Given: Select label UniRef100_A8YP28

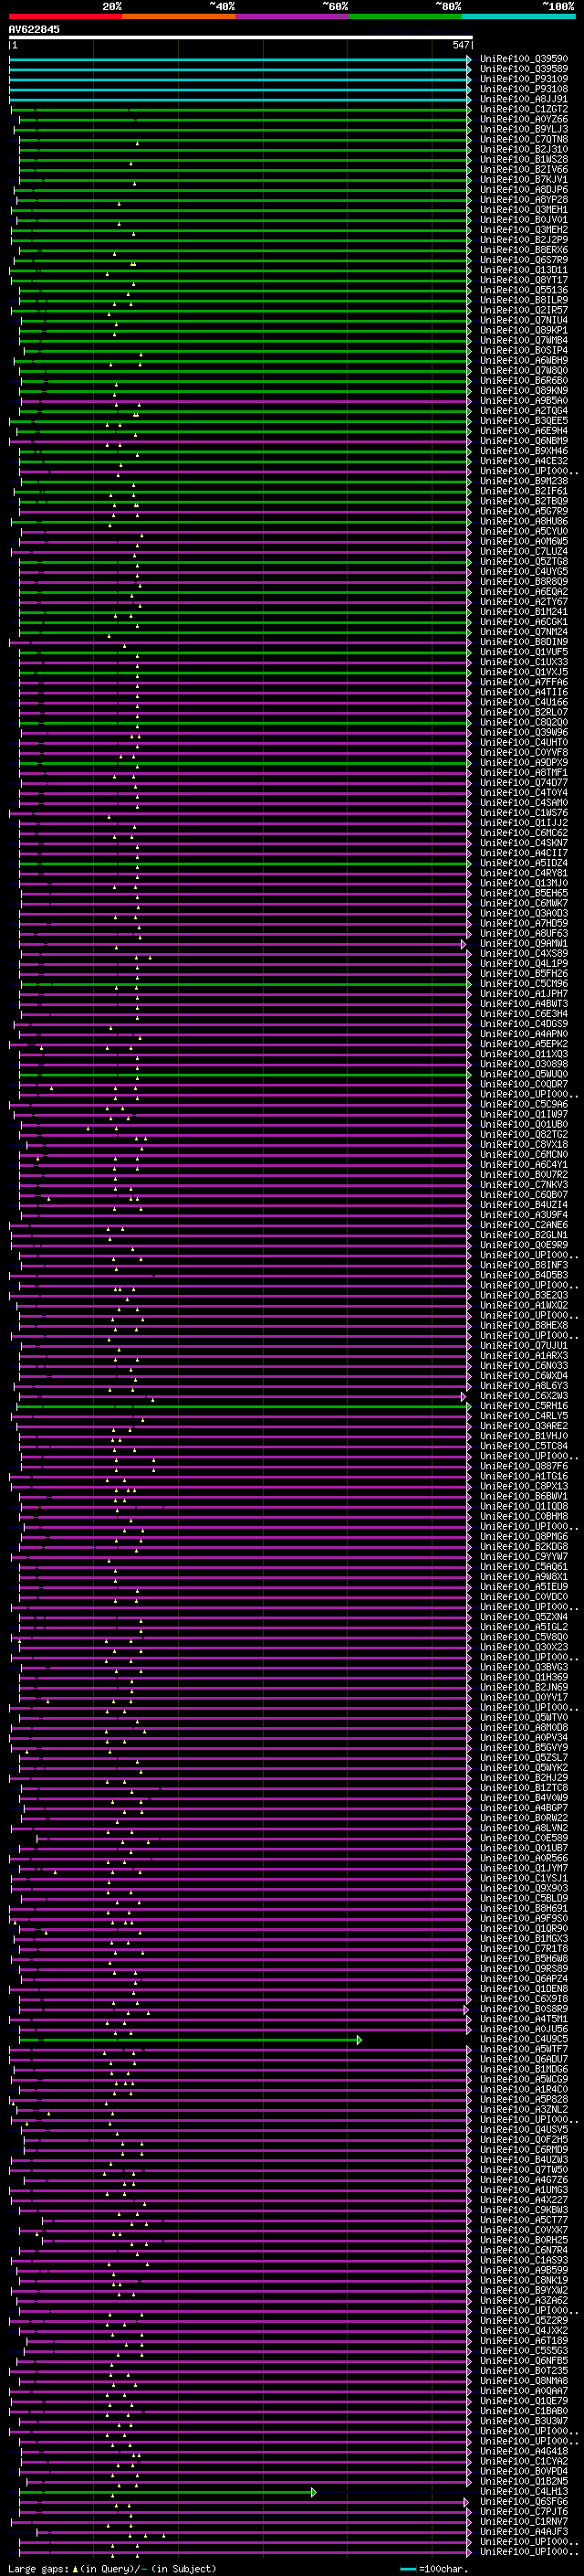Looking at the screenshot, I should click(x=523, y=200).
